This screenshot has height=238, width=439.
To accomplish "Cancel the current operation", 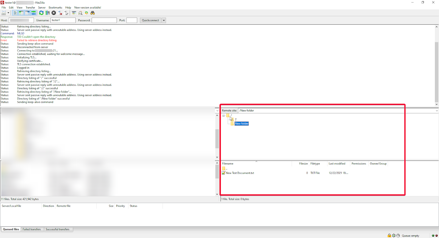I will point(54,13).
